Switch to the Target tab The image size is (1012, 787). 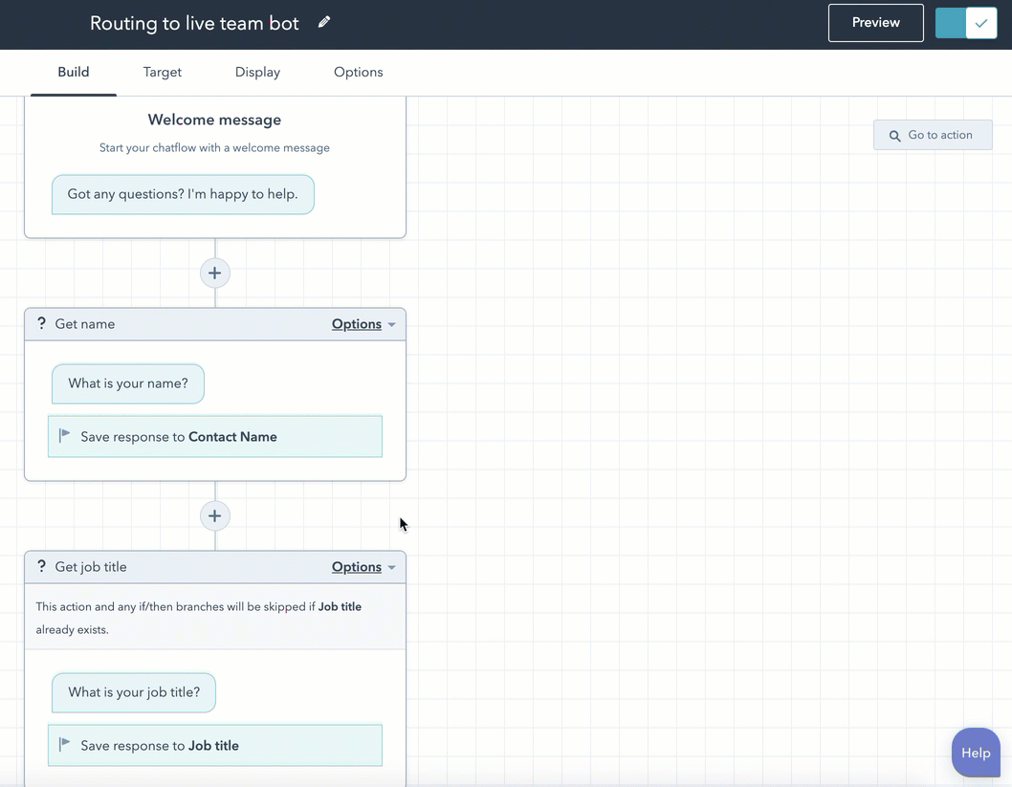pyautogui.click(x=162, y=72)
